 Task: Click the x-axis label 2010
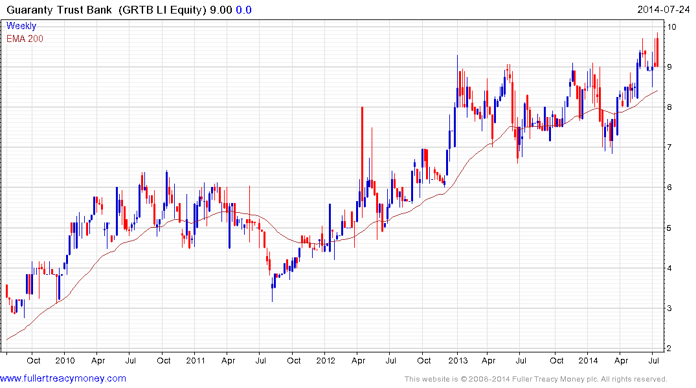coord(65,360)
